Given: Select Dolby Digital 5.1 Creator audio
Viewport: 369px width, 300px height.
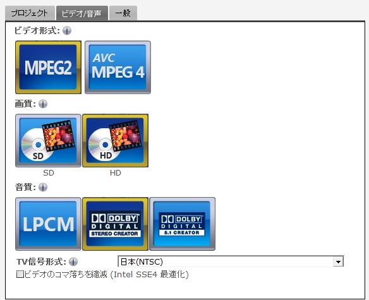Looking at the screenshot, I should (183, 224).
